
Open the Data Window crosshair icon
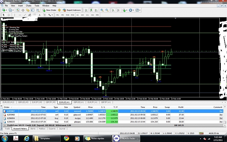click(x=23, y=10)
